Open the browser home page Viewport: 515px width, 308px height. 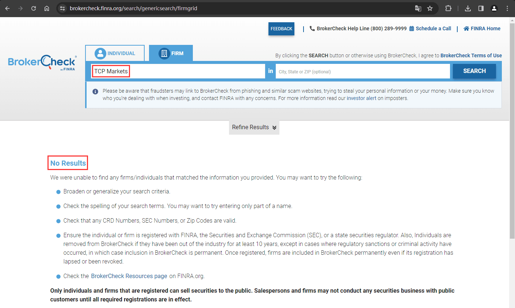coord(47,8)
